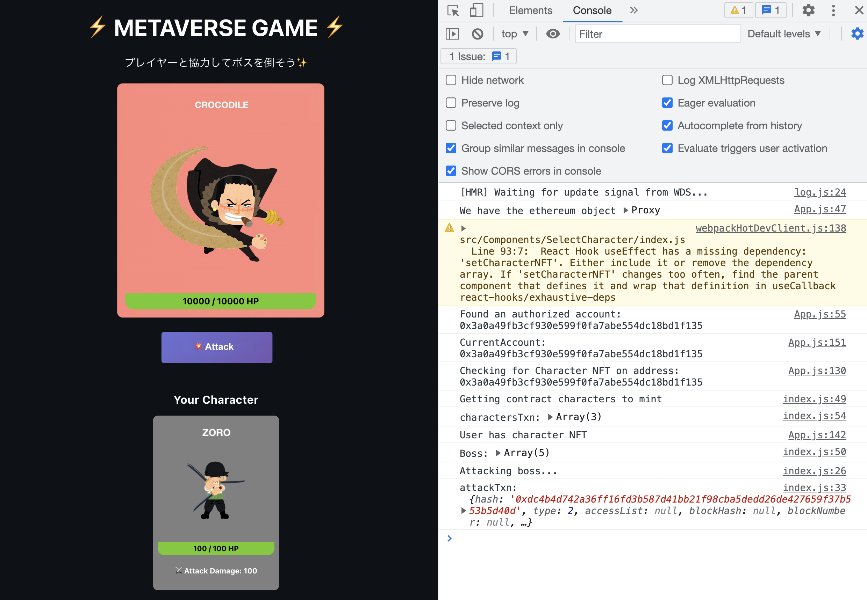This screenshot has height=600, width=867.
Task: Show the console sidebar
Action: tap(452, 34)
